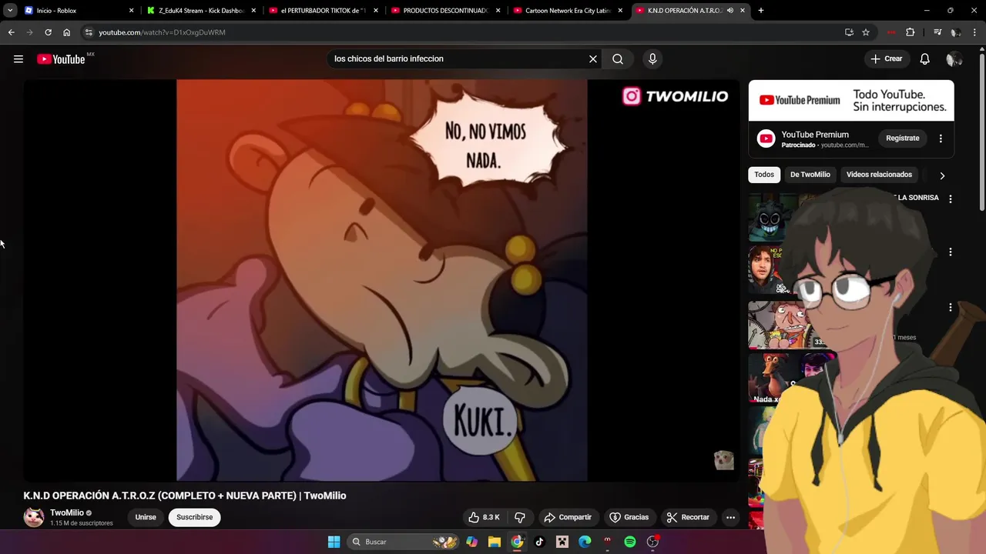Select the Todos filter chip
The image size is (986, 554).
point(764,175)
